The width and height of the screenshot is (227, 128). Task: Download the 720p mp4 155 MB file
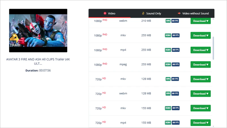pos(200,123)
